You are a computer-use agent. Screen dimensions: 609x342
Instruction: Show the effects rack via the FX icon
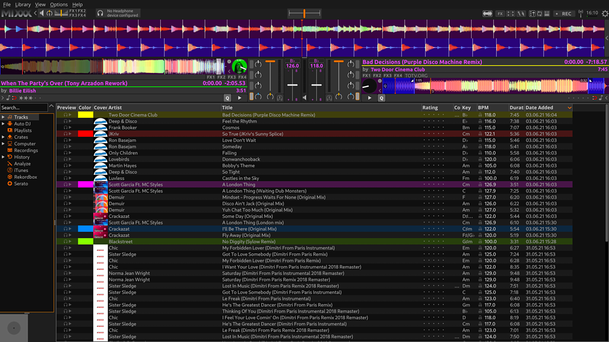(500, 13)
